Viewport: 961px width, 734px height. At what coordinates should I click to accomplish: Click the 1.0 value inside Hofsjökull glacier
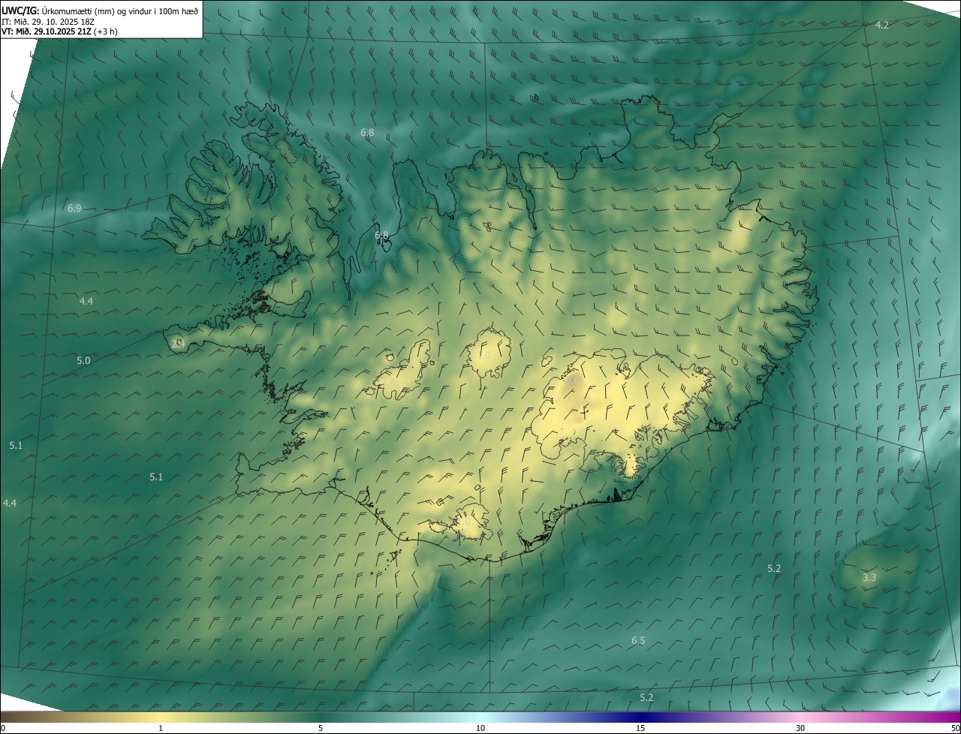pos(484,355)
